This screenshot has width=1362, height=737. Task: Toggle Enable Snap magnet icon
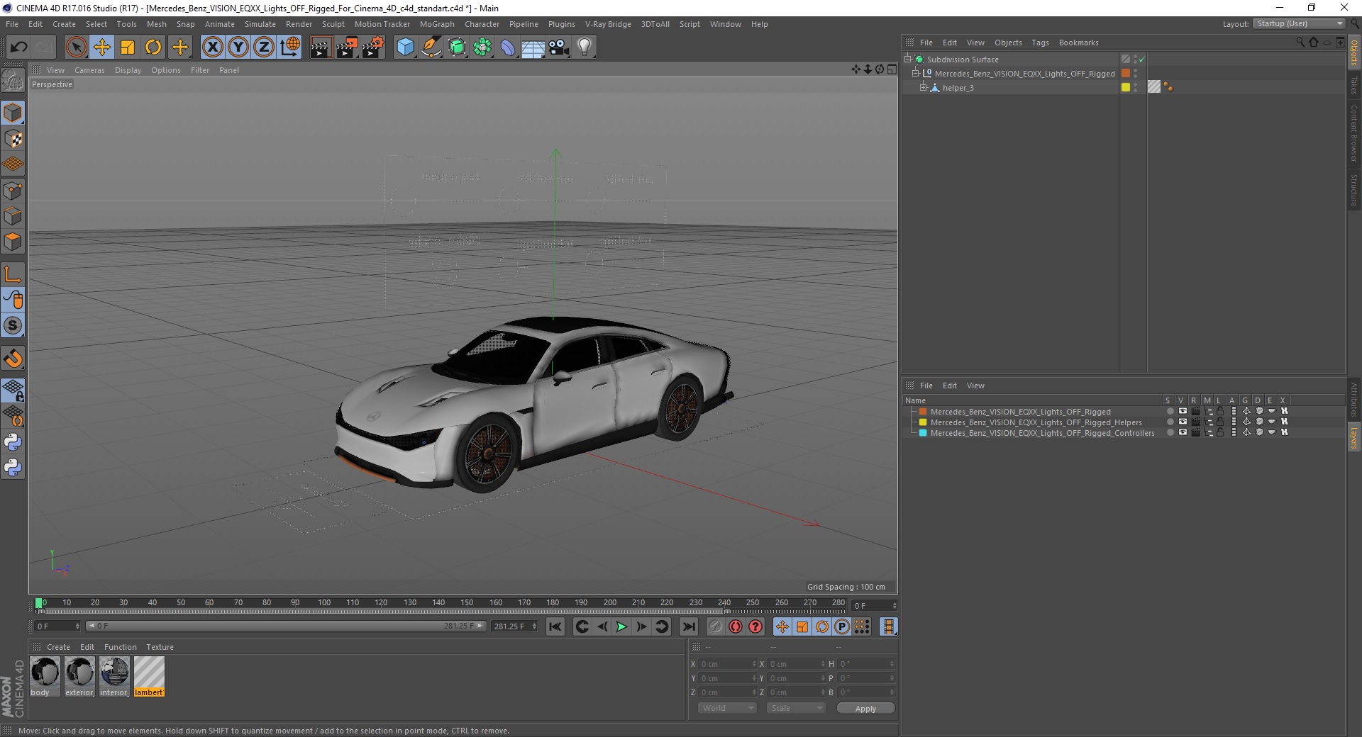[x=13, y=359]
